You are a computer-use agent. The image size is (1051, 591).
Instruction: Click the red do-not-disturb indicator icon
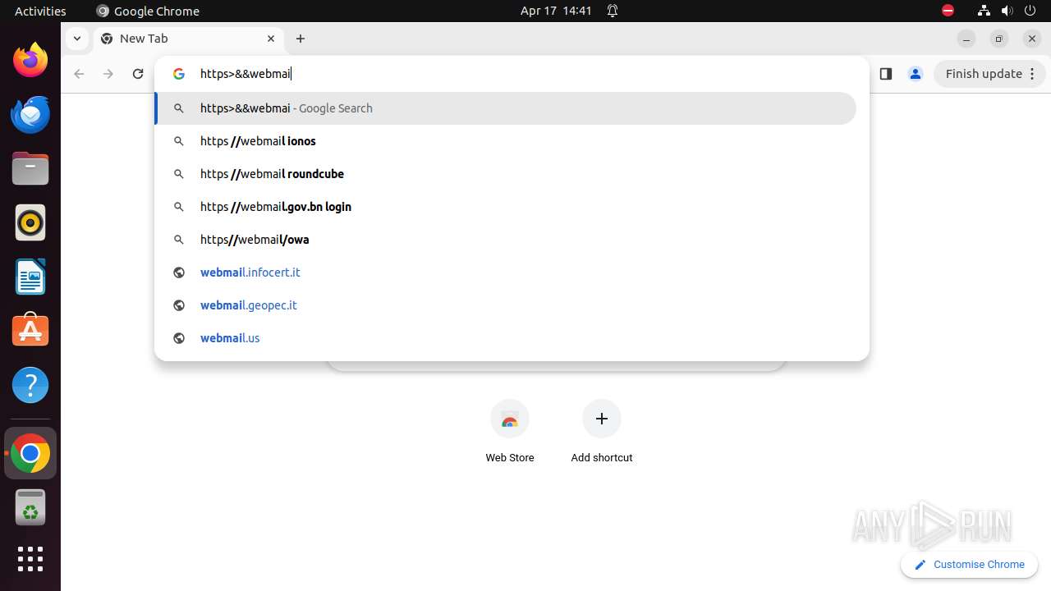(x=948, y=11)
